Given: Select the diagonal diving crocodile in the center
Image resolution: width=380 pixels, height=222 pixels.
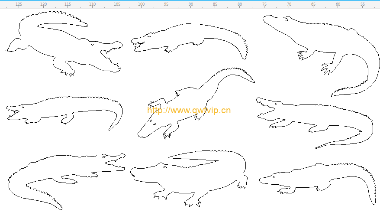Looking at the screenshot, I should point(196,104).
